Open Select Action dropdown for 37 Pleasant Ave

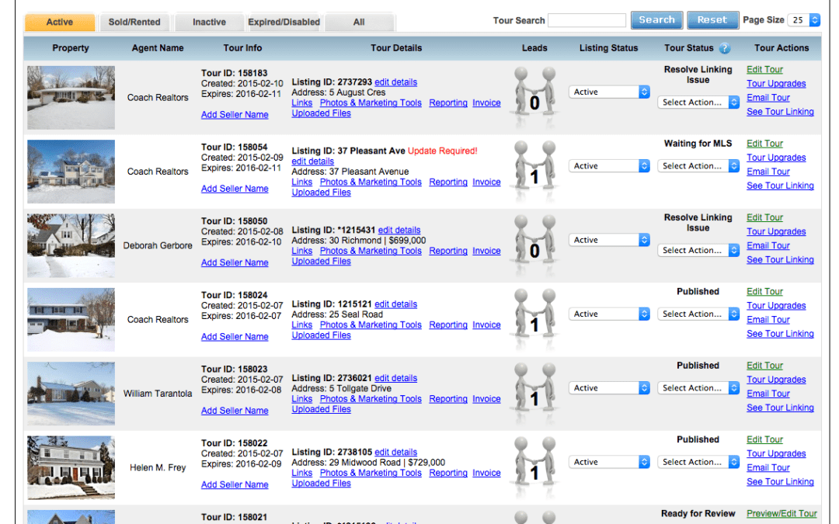click(698, 166)
